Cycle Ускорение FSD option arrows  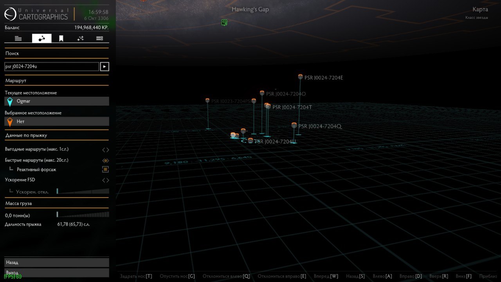pyautogui.click(x=105, y=180)
